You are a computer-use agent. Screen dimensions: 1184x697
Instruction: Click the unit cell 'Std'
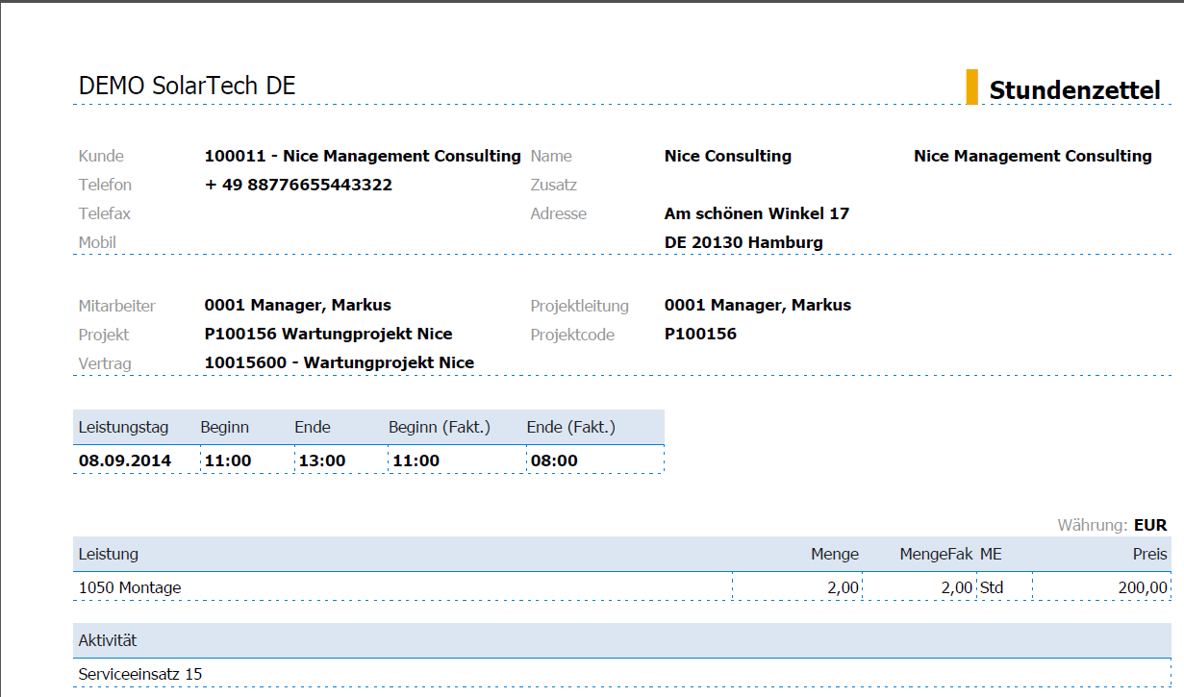coord(992,587)
